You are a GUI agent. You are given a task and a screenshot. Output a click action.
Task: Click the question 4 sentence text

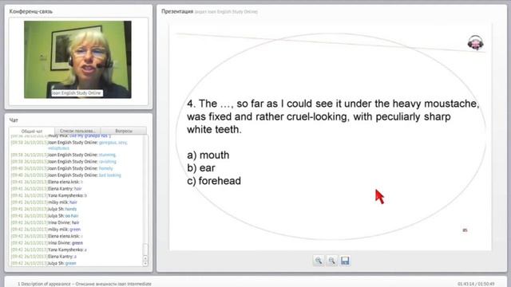tap(333, 116)
